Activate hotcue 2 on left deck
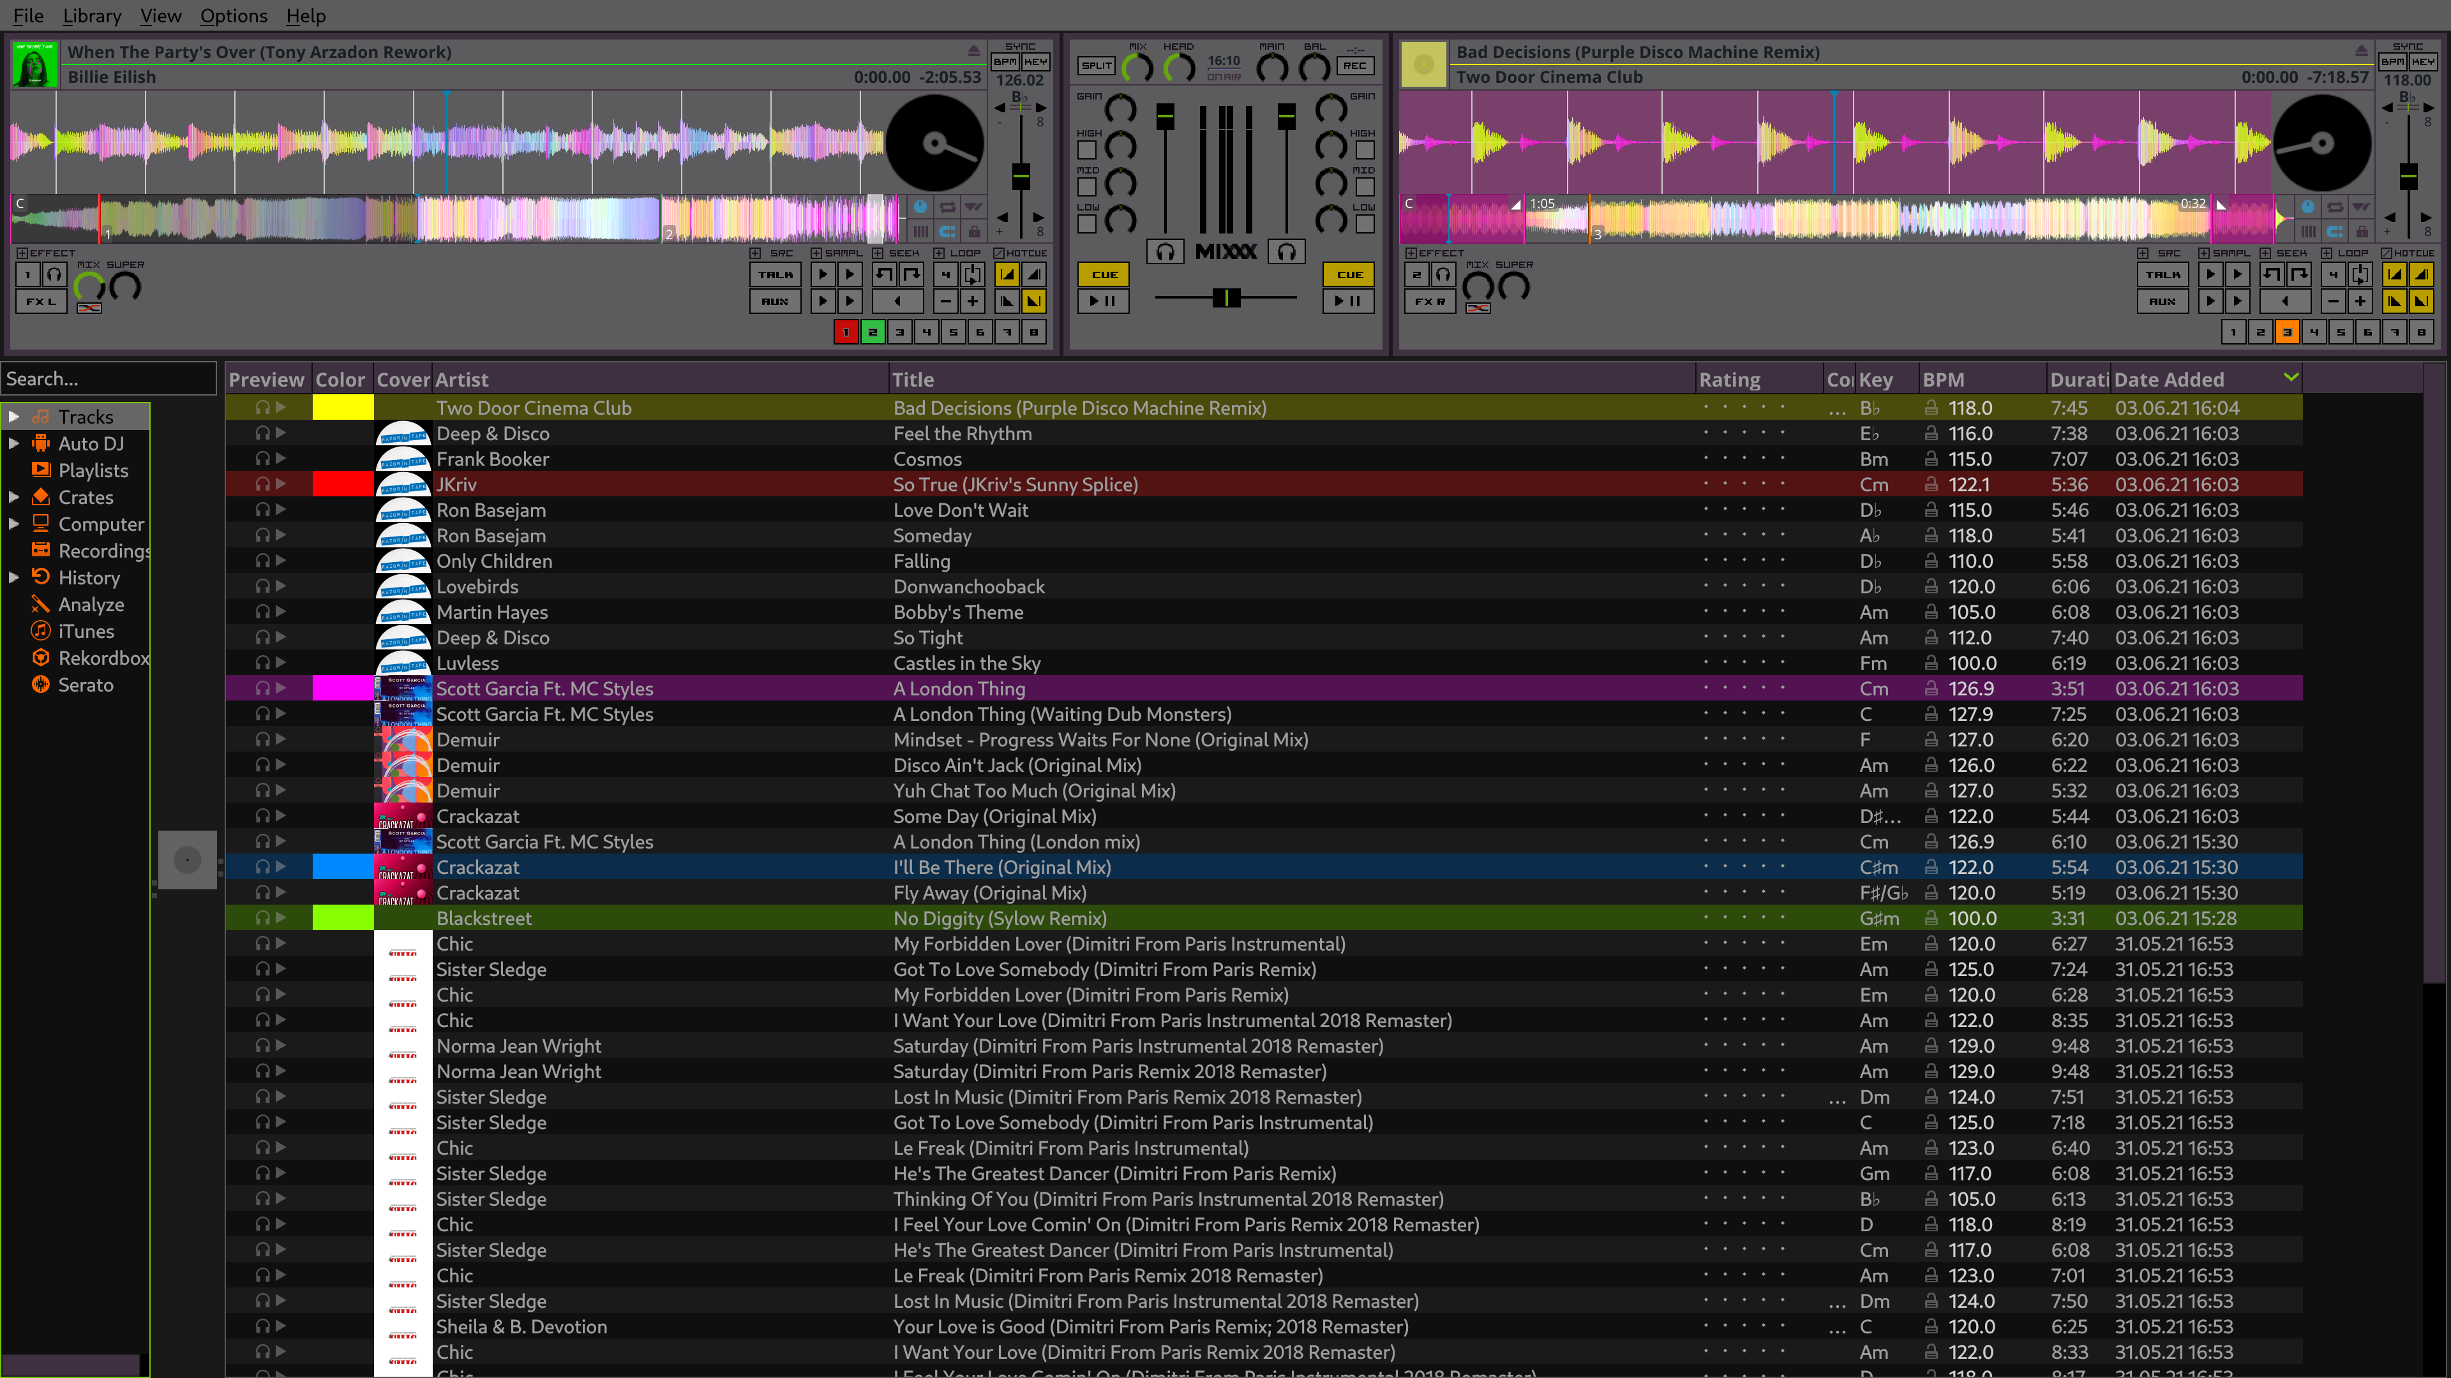Image resolution: width=2451 pixels, height=1378 pixels. coord(873,332)
